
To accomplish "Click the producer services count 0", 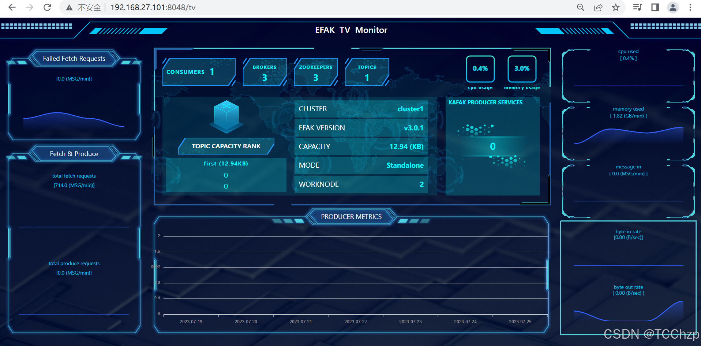I will coord(493,146).
